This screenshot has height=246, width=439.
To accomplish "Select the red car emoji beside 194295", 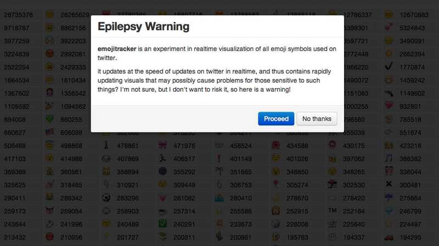I will [x=389, y=237].
